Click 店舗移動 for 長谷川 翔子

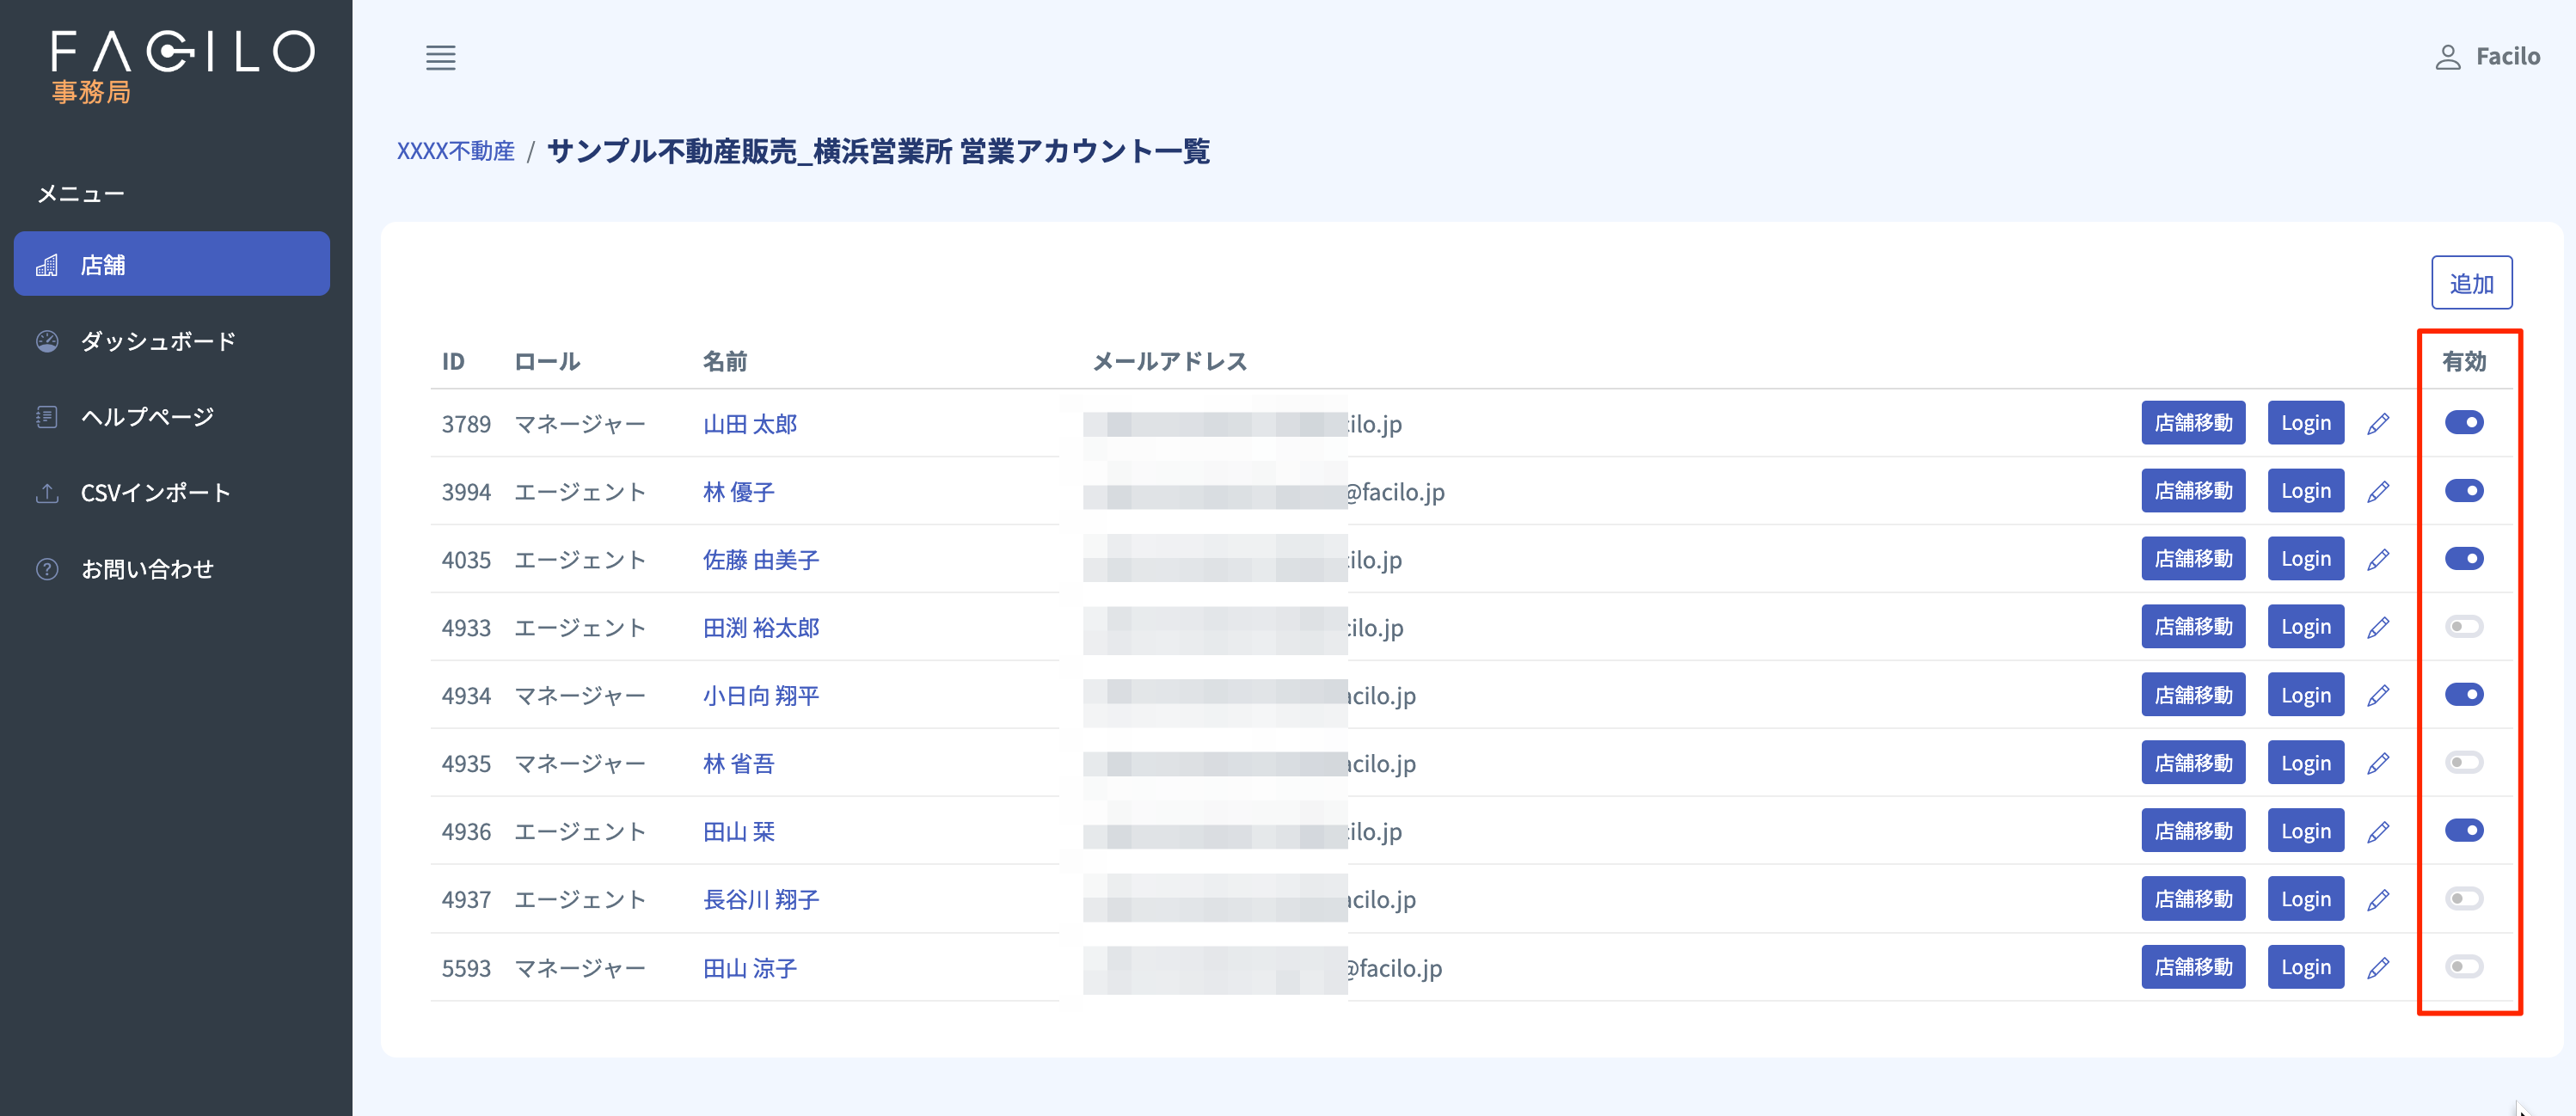[x=2193, y=899]
